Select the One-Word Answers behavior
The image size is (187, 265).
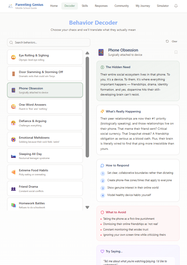[45, 106]
